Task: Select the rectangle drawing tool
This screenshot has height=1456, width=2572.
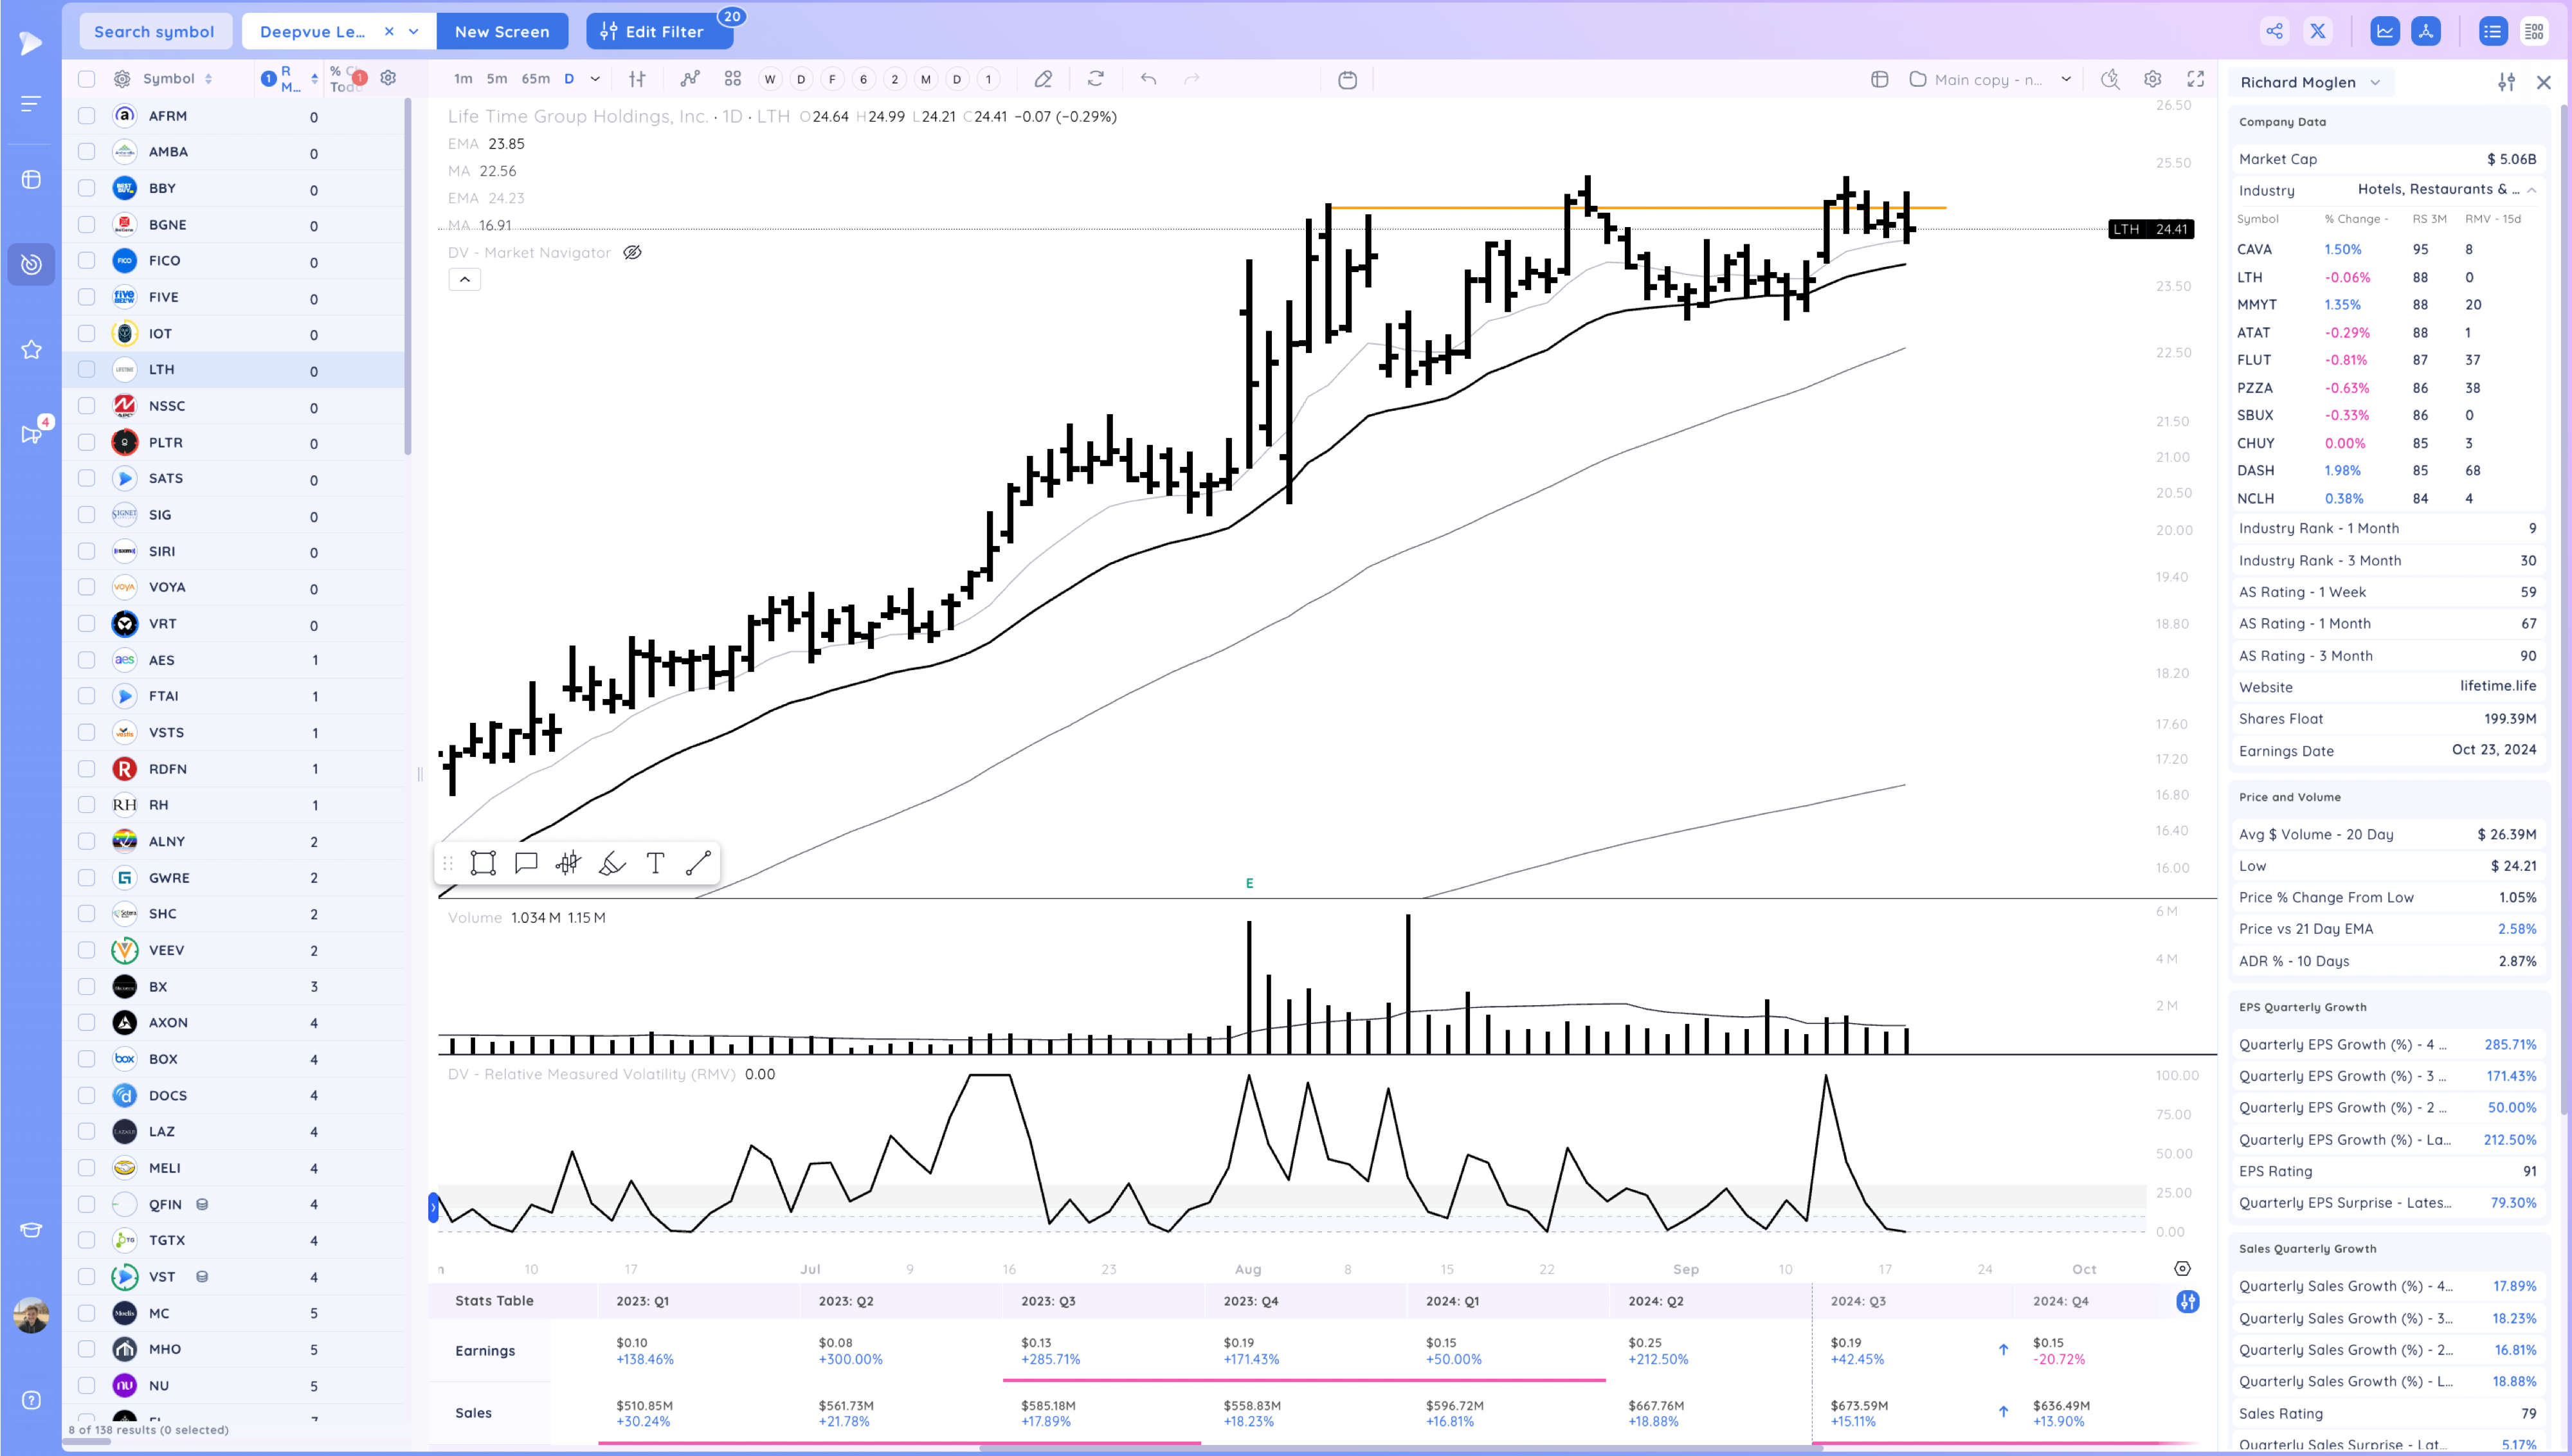Action: tap(483, 863)
